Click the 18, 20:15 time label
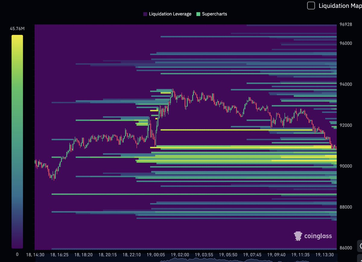The image size is (362, 262). (108, 255)
